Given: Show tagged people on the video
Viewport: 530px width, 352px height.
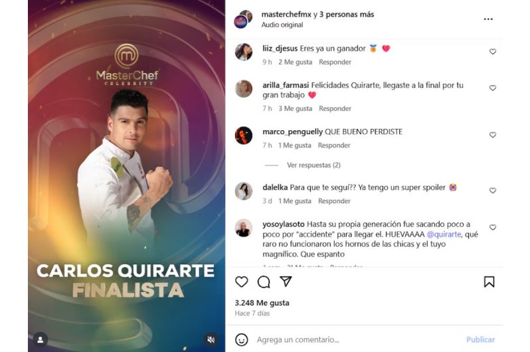Looking at the screenshot, I should [41, 339].
